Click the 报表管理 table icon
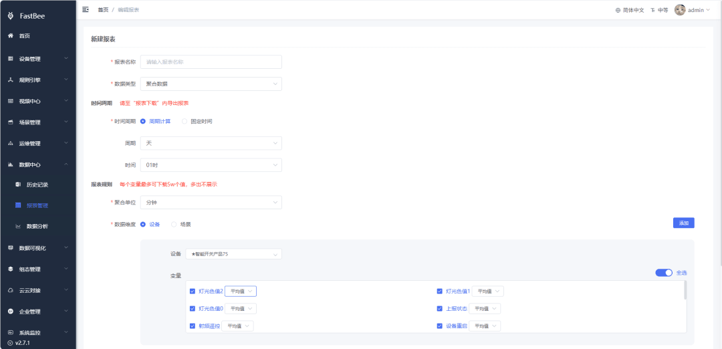 click(x=18, y=205)
